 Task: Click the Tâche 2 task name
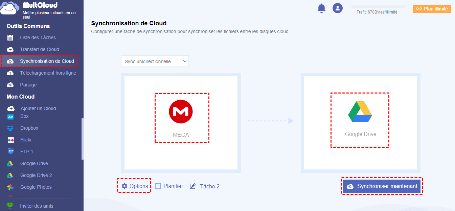(210, 186)
